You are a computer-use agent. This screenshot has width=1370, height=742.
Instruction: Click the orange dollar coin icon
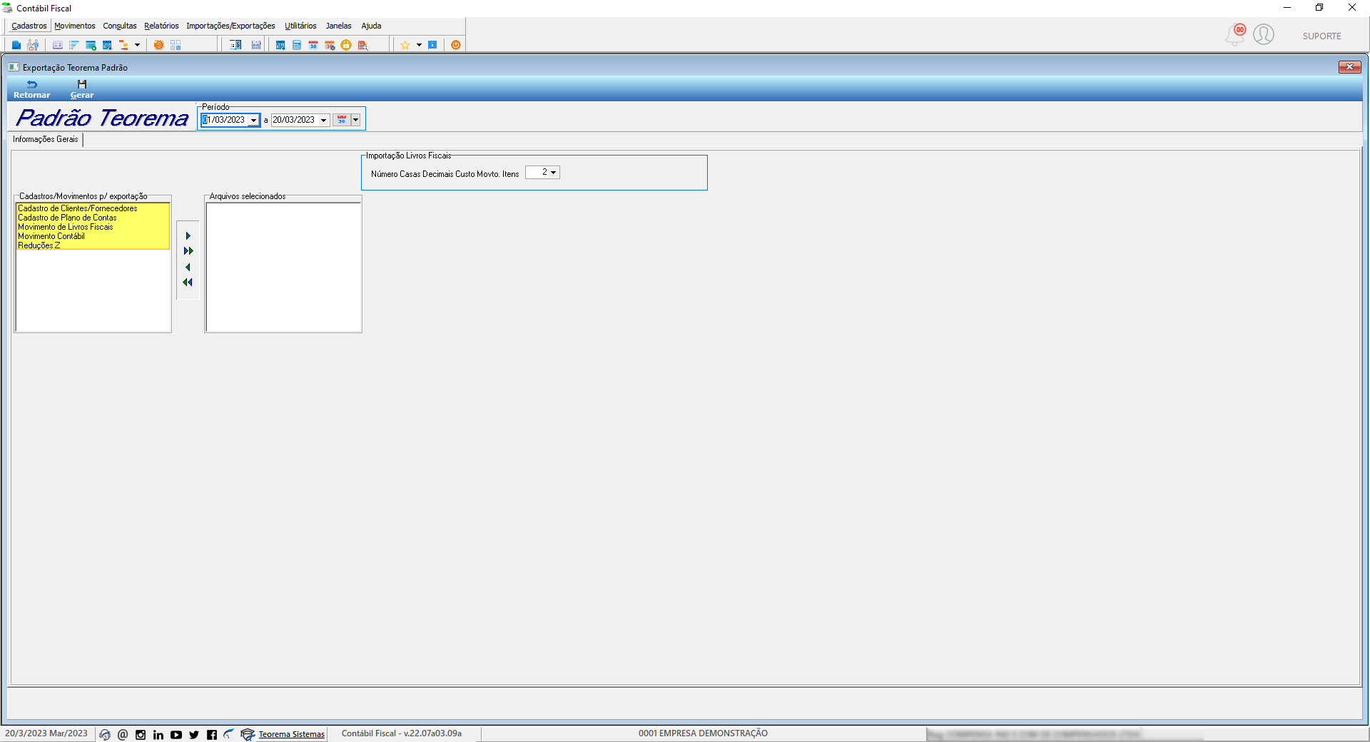click(x=159, y=45)
